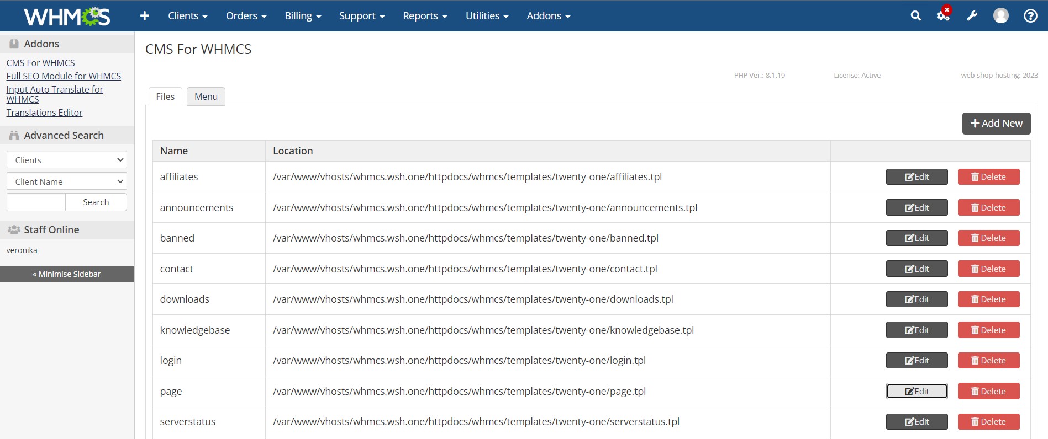Delete the affiliates file
Image resolution: width=1048 pixels, height=439 pixels.
988,177
